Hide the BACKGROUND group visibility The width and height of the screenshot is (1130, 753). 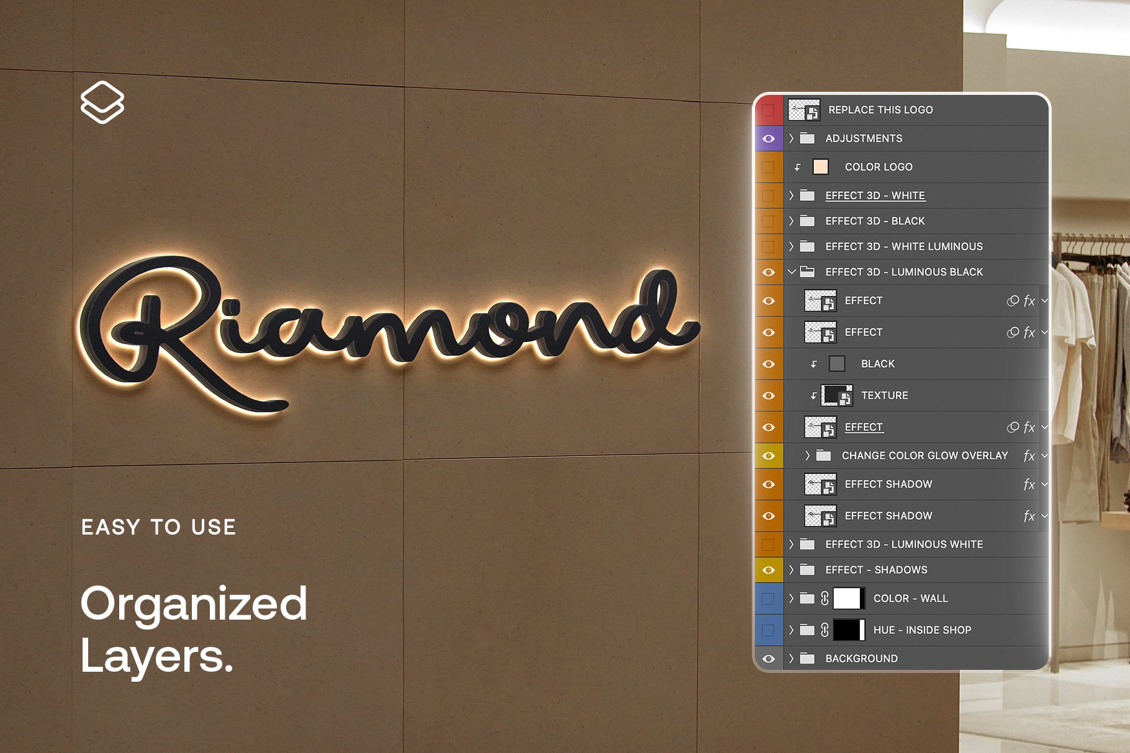(x=768, y=659)
